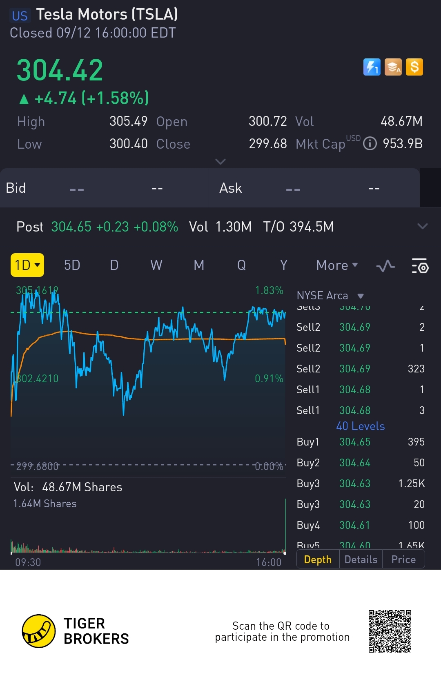Viewport: 441px width, 693px height.
Task: Tap the blue lightning quick-trade icon
Action: click(x=372, y=67)
